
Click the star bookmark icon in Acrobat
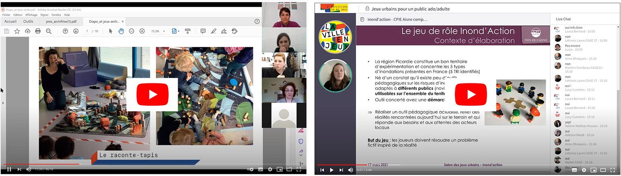point(17,31)
